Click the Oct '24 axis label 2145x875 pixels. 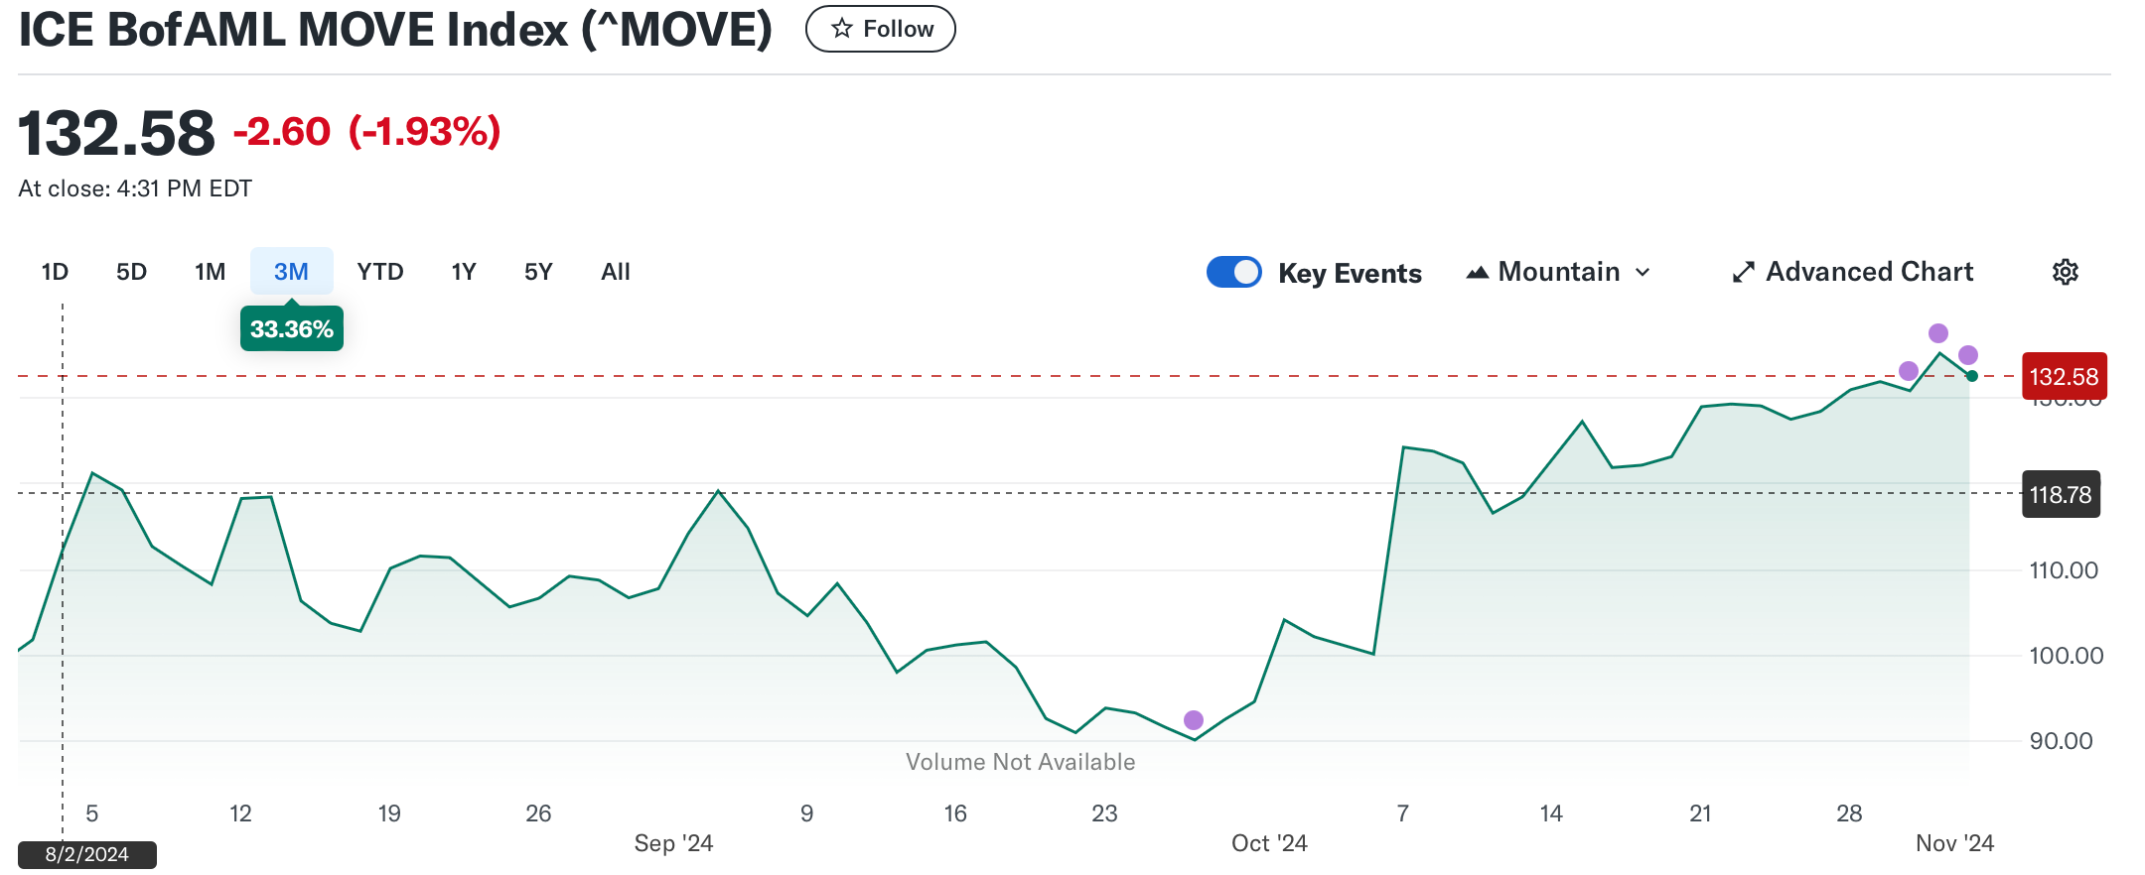pos(1269,843)
